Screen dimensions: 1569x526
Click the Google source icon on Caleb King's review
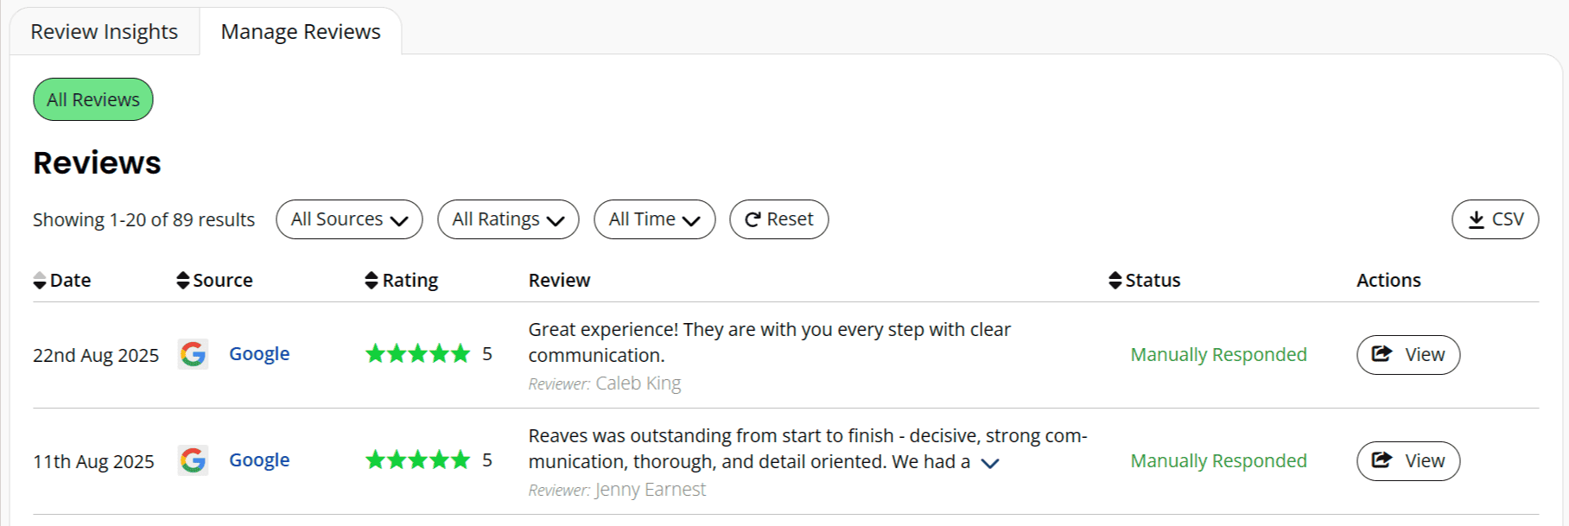pyautogui.click(x=193, y=354)
